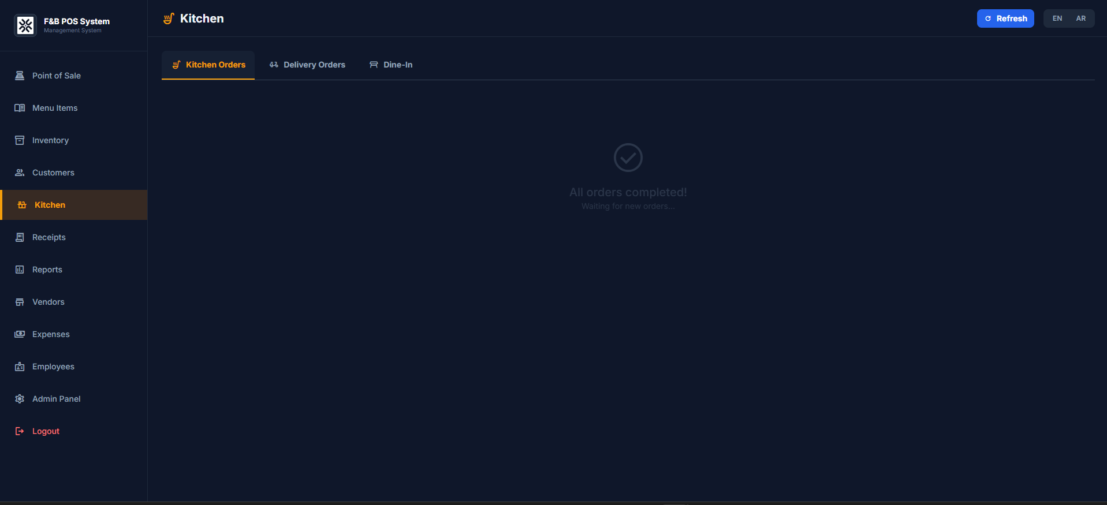1107x505 pixels.
Task: Open Point of Sale page
Action: point(74,76)
